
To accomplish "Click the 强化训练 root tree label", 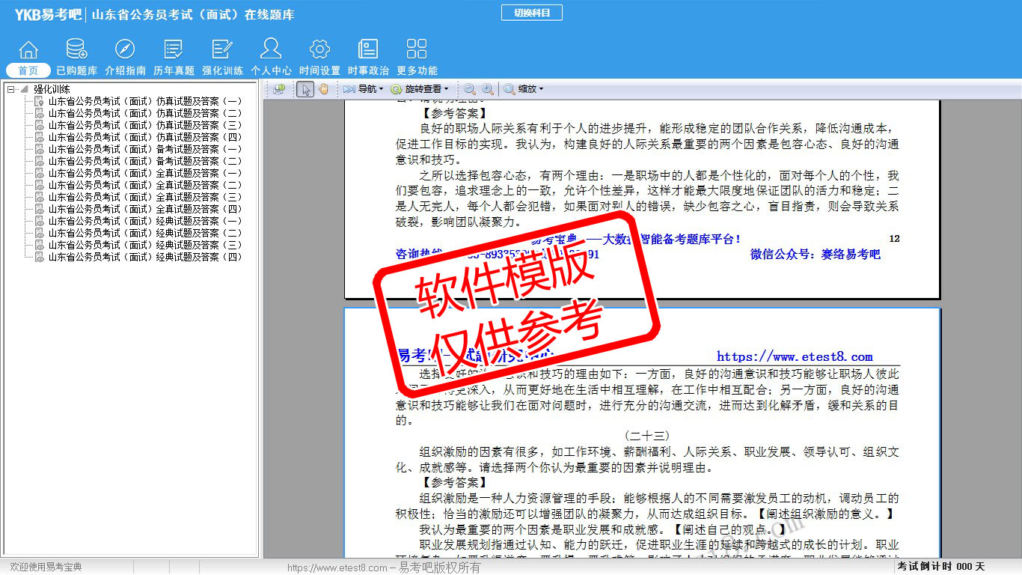I will point(52,89).
